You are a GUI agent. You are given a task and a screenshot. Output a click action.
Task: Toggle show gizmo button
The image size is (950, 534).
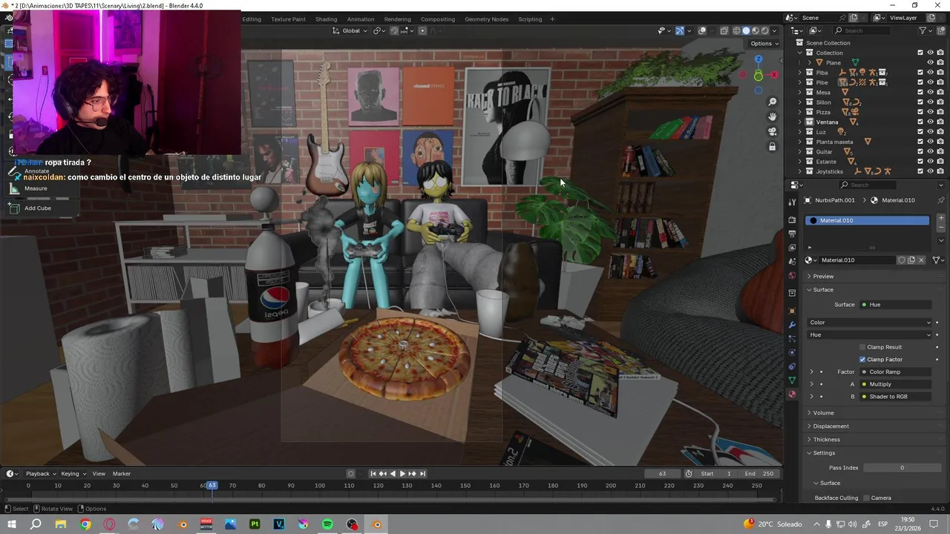point(679,30)
